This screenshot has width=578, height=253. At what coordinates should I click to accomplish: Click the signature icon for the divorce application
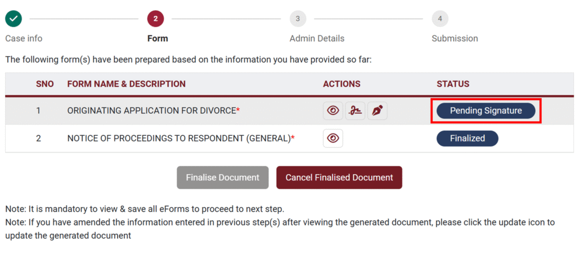(355, 110)
